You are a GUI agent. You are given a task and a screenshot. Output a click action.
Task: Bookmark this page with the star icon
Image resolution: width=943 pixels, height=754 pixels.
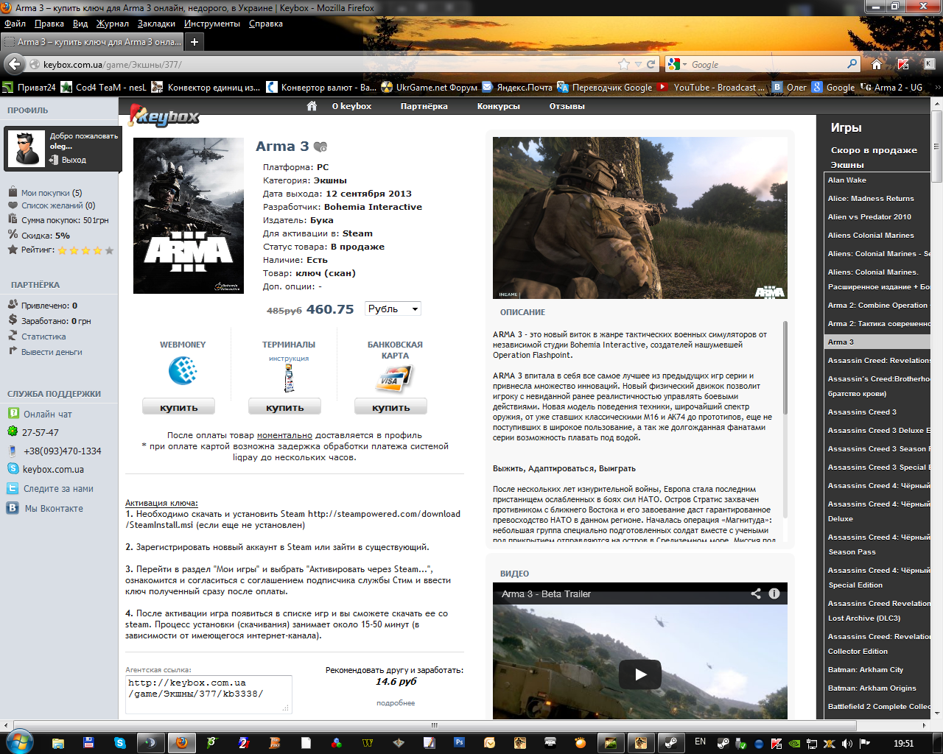624,64
